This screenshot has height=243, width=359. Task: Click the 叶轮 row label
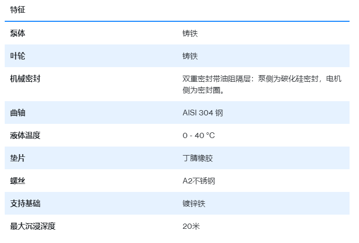pyautogui.click(x=18, y=56)
